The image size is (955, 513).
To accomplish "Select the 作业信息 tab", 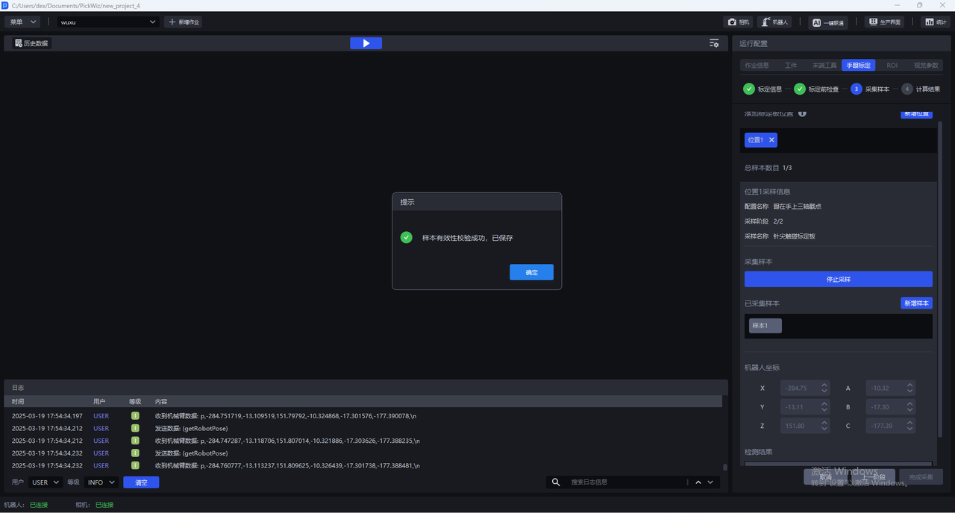I will click(757, 66).
